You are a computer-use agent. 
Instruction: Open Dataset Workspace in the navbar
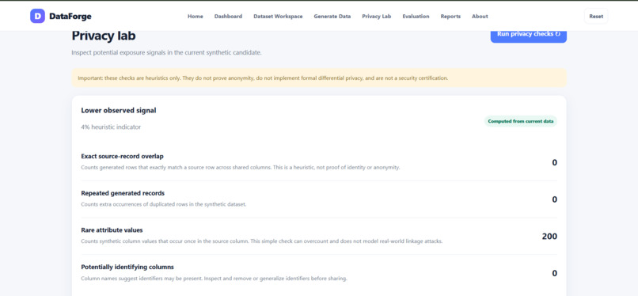(x=278, y=17)
